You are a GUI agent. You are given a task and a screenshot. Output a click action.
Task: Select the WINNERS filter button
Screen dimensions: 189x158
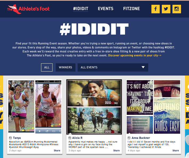click(66, 67)
